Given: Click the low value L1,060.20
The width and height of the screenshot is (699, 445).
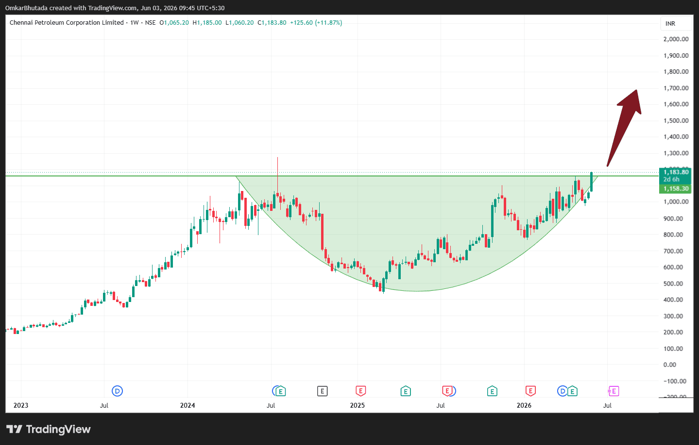Looking at the screenshot, I should point(239,23).
